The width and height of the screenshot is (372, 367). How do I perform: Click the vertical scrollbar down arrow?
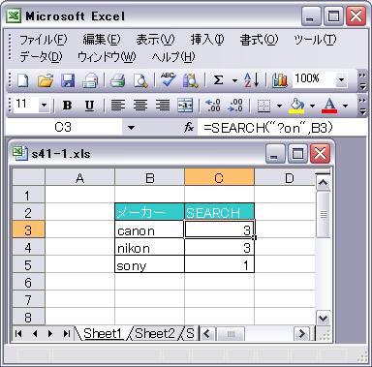(x=323, y=319)
